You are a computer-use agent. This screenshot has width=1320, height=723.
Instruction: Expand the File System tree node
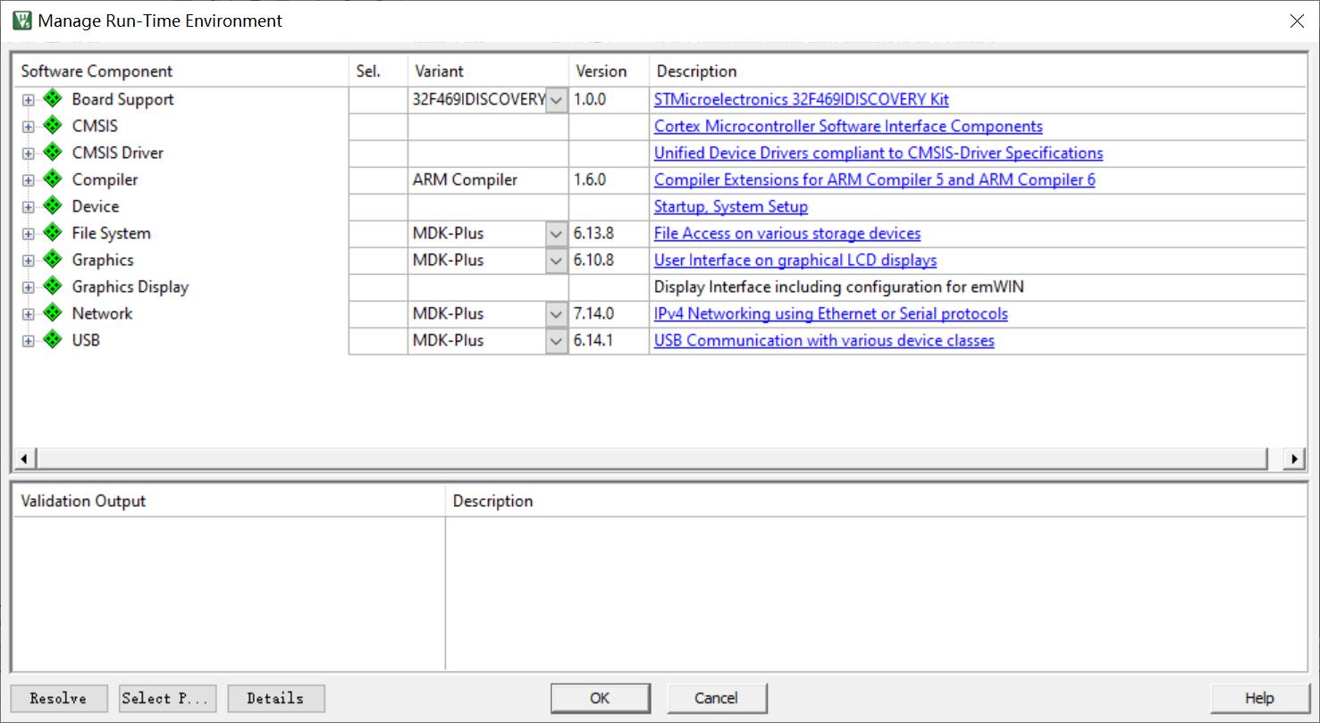[x=29, y=234]
